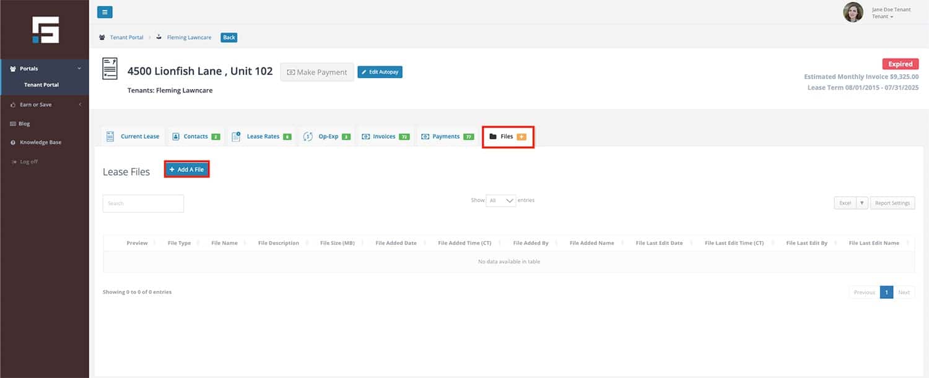Screen dimensions: 929x378
Task: Click the Search input field
Action: [143, 204]
